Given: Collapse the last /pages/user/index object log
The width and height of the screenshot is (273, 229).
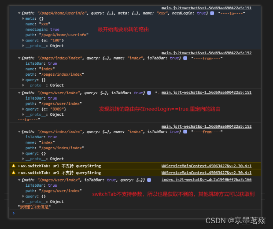Looking at the screenshot, I should pos(19,180).
